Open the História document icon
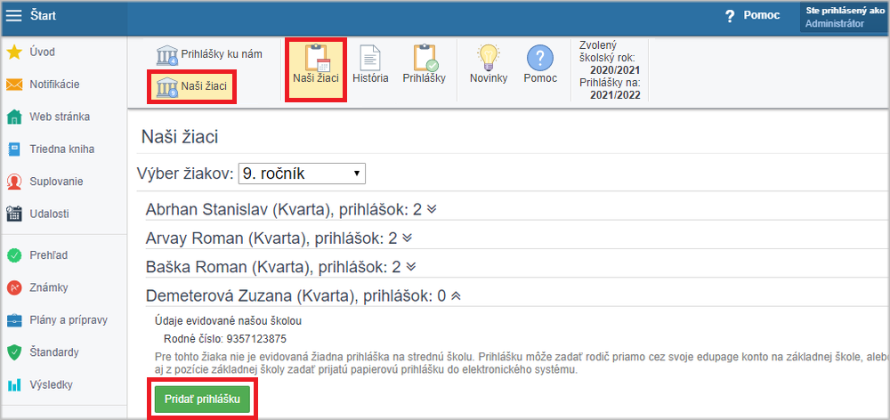890x420 pixels. tap(370, 57)
